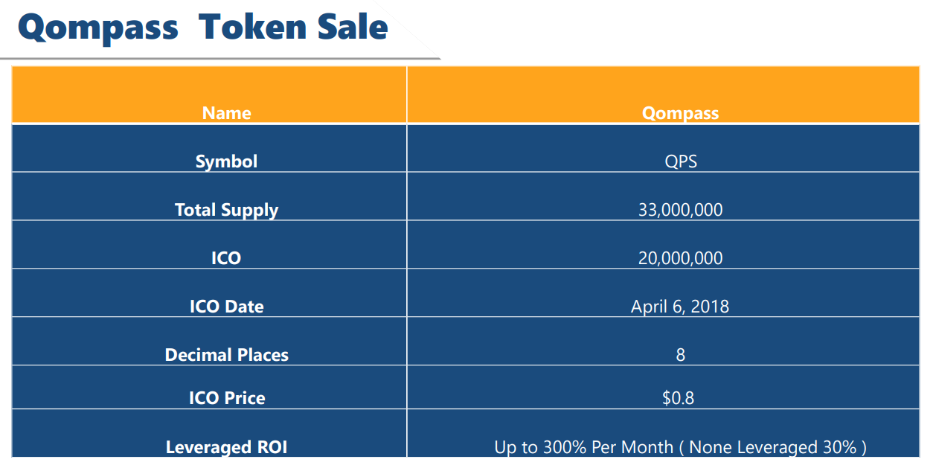Viewport: 933px width, 471px height.
Task: Click the None Leveraged 30% text
Action: click(773, 447)
